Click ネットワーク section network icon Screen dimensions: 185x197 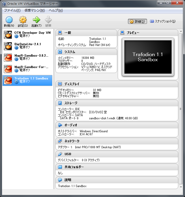(60, 141)
